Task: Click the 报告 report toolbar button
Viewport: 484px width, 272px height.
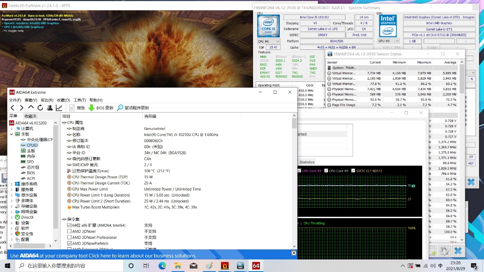Action: point(77,108)
